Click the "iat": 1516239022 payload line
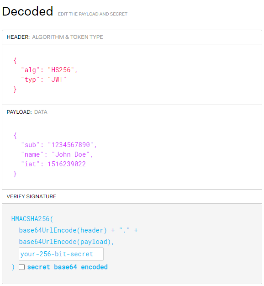The width and height of the screenshot is (264, 286). point(53,164)
